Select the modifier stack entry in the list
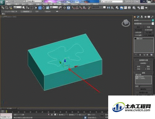 [x=144, y=39]
